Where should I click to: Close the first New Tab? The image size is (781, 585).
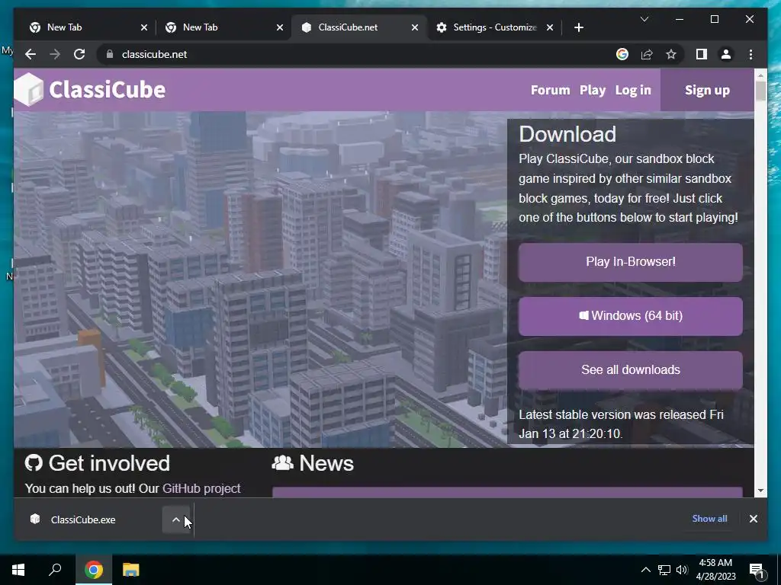coord(144,27)
